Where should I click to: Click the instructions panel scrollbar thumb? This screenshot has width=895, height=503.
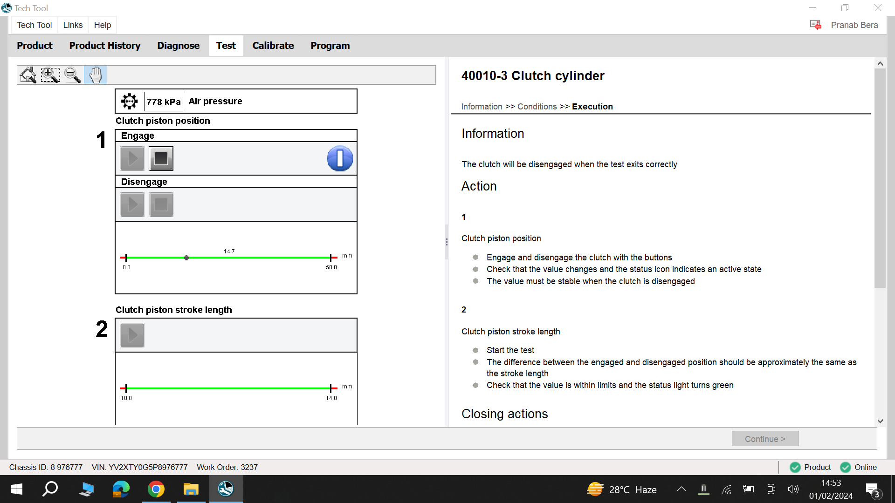click(x=880, y=178)
